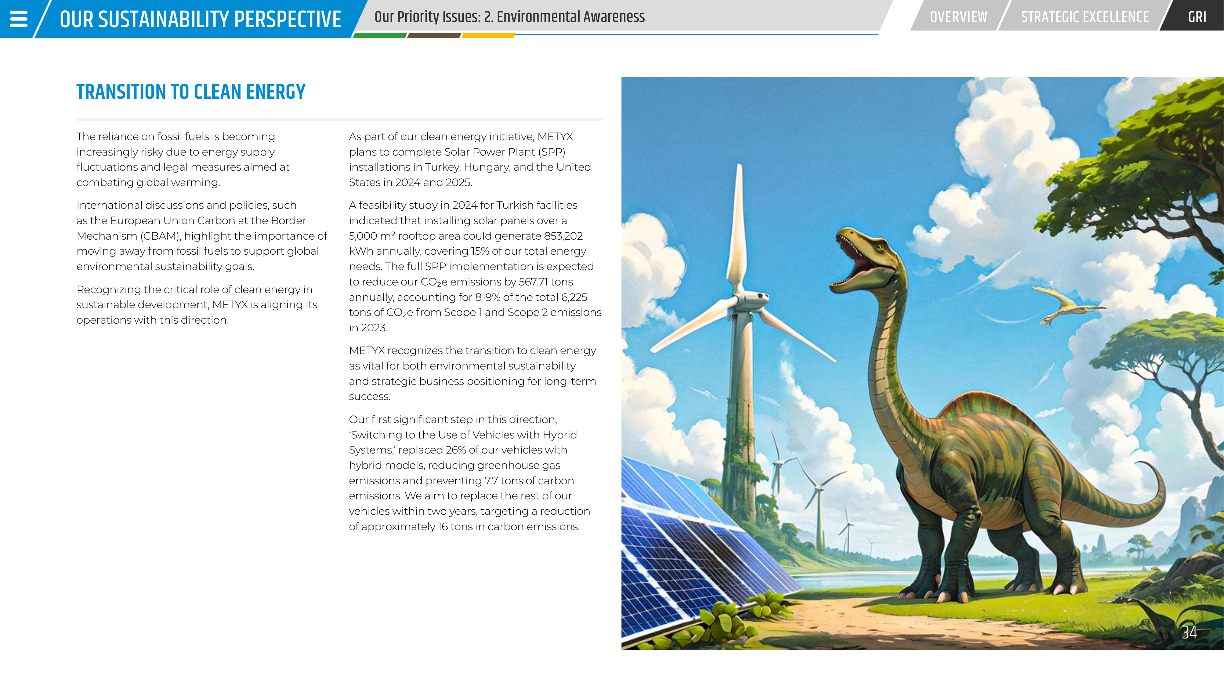Viewport: 1224px width, 688px height.
Task: Click paragraph starting 'Our first significant step'
Action: point(470,473)
